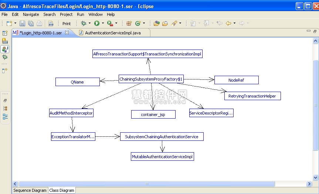Viewport: 319px width, 194px height.
Task: Click the new fast view icon
Action: pos(5,71)
